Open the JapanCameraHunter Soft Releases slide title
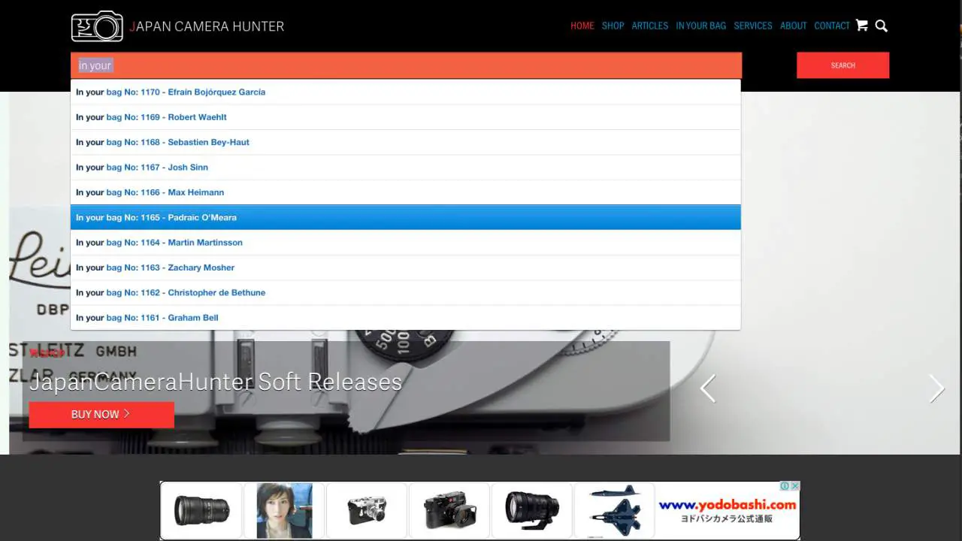 216,382
